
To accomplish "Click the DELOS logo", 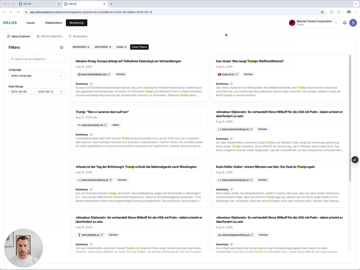I will [x=10, y=23].
